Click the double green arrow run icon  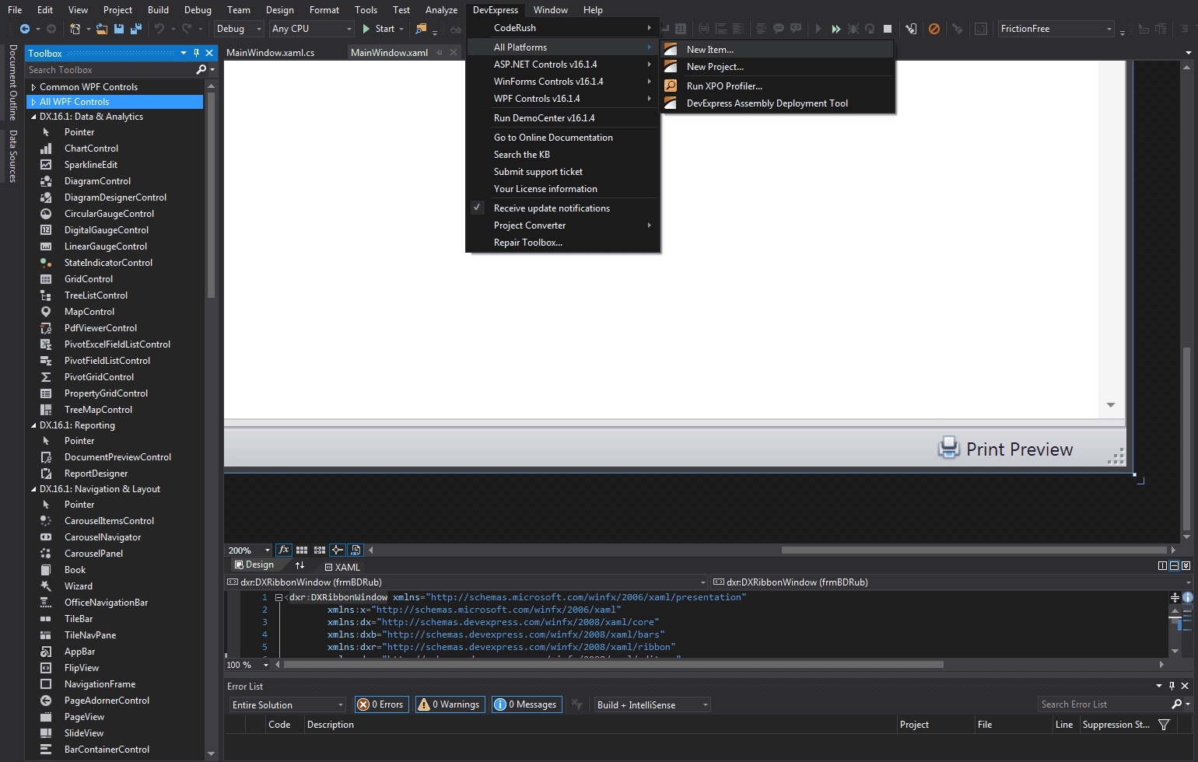pos(835,29)
